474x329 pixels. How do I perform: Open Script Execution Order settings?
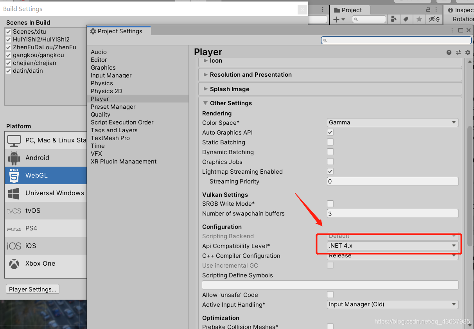coord(138,122)
